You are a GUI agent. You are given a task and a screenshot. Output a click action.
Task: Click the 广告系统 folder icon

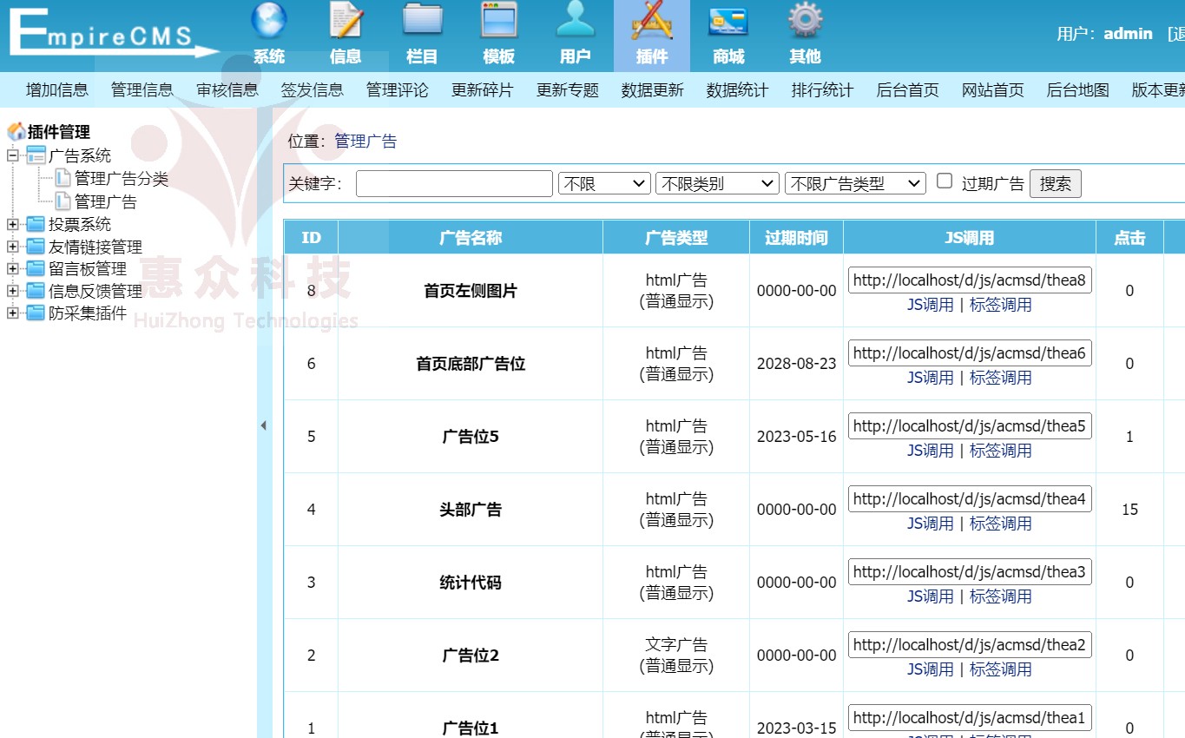pyautogui.click(x=36, y=155)
